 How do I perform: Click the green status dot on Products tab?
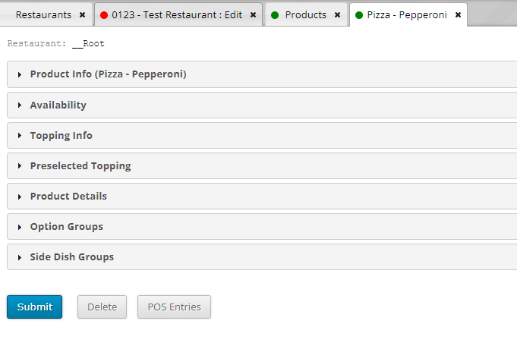tap(275, 15)
